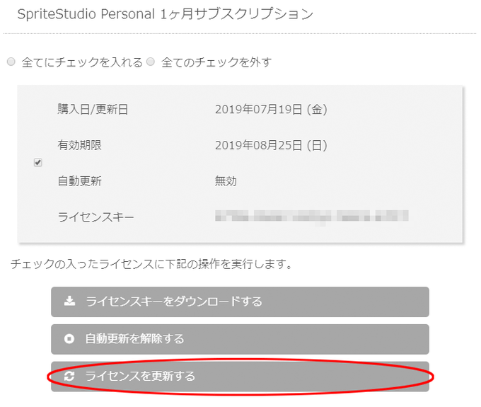Click the 購入日/更新日 field label
Image resolution: width=481 pixels, height=407 pixels.
(93, 109)
